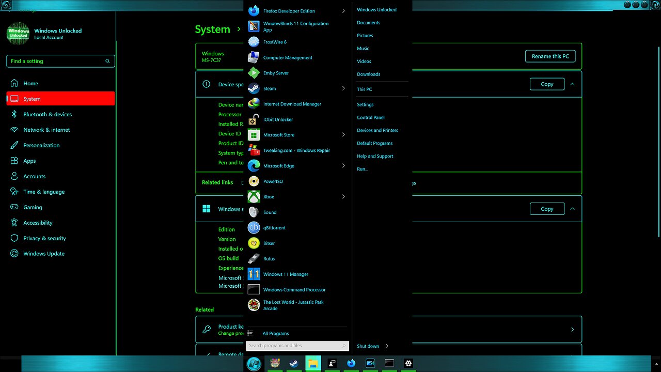Image resolution: width=661 pixels, height=372 pixels.
Task: Open the Microsoft Store icon in the start menu
Action: [x=254, y=135]
